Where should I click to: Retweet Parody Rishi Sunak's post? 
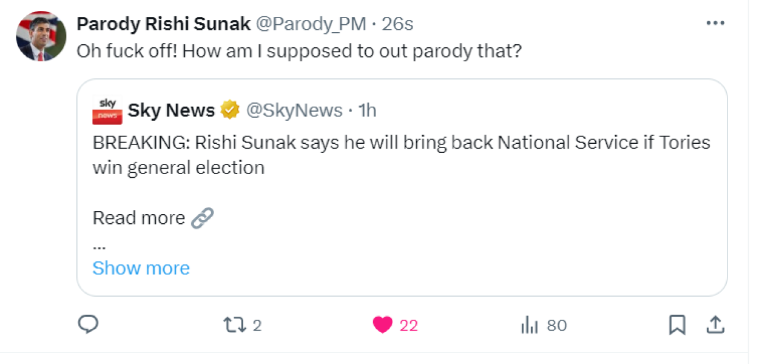pyautogui.click(x=234, y=325)
